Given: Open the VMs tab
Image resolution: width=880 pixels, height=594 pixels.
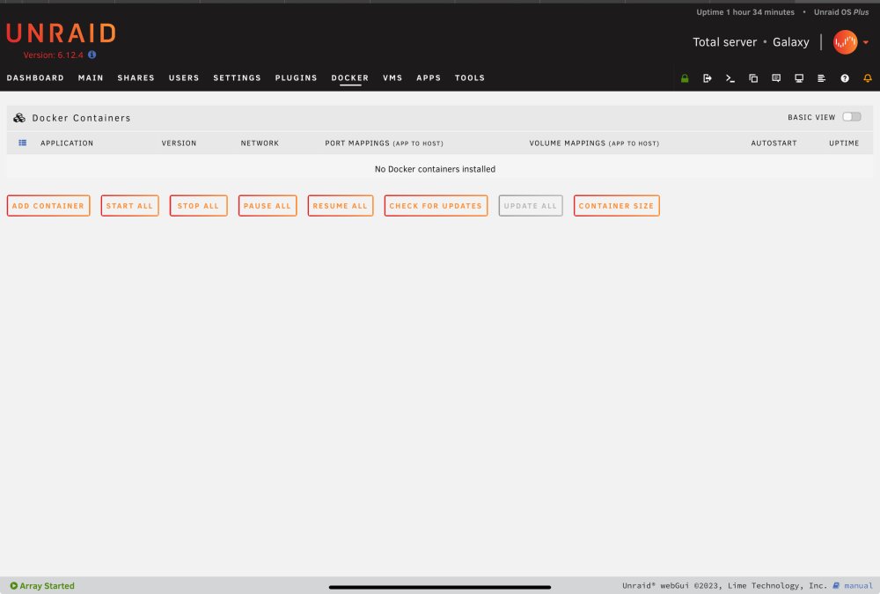Looking at the screenshot, I should [392, 78].
